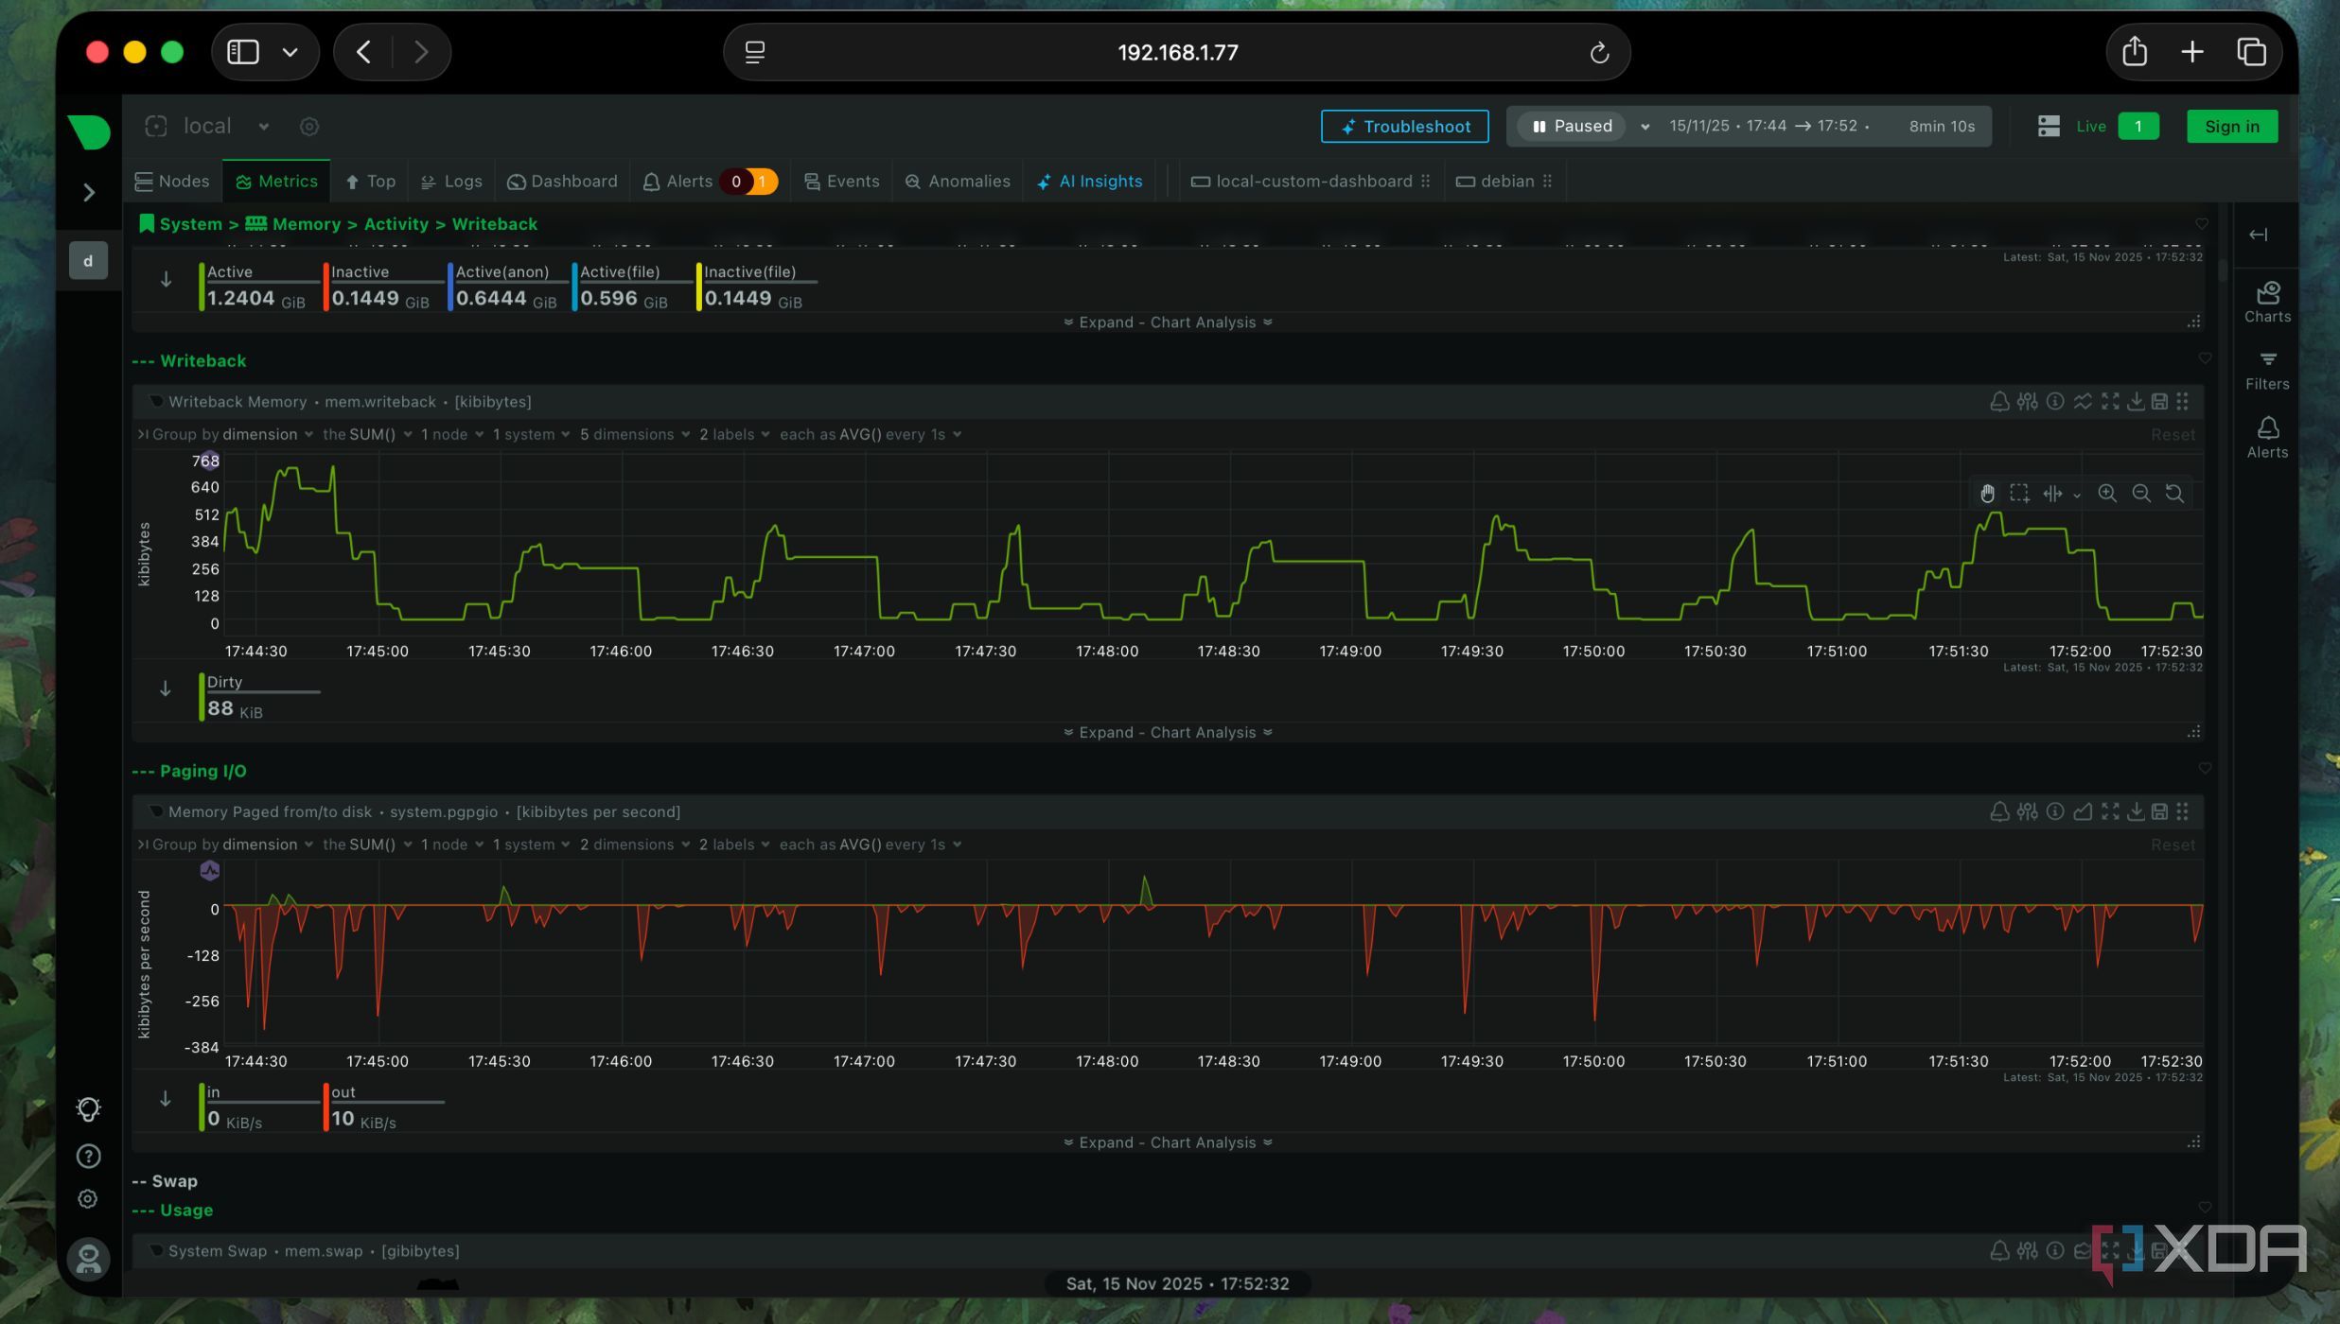This screenshot has height=1324, width=2340.
Task: Collapse the right sidebar arrow
Action: 2259,235
